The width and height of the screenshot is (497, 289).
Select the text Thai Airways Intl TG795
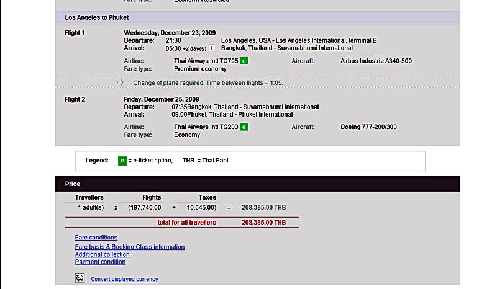click(206, 61)
